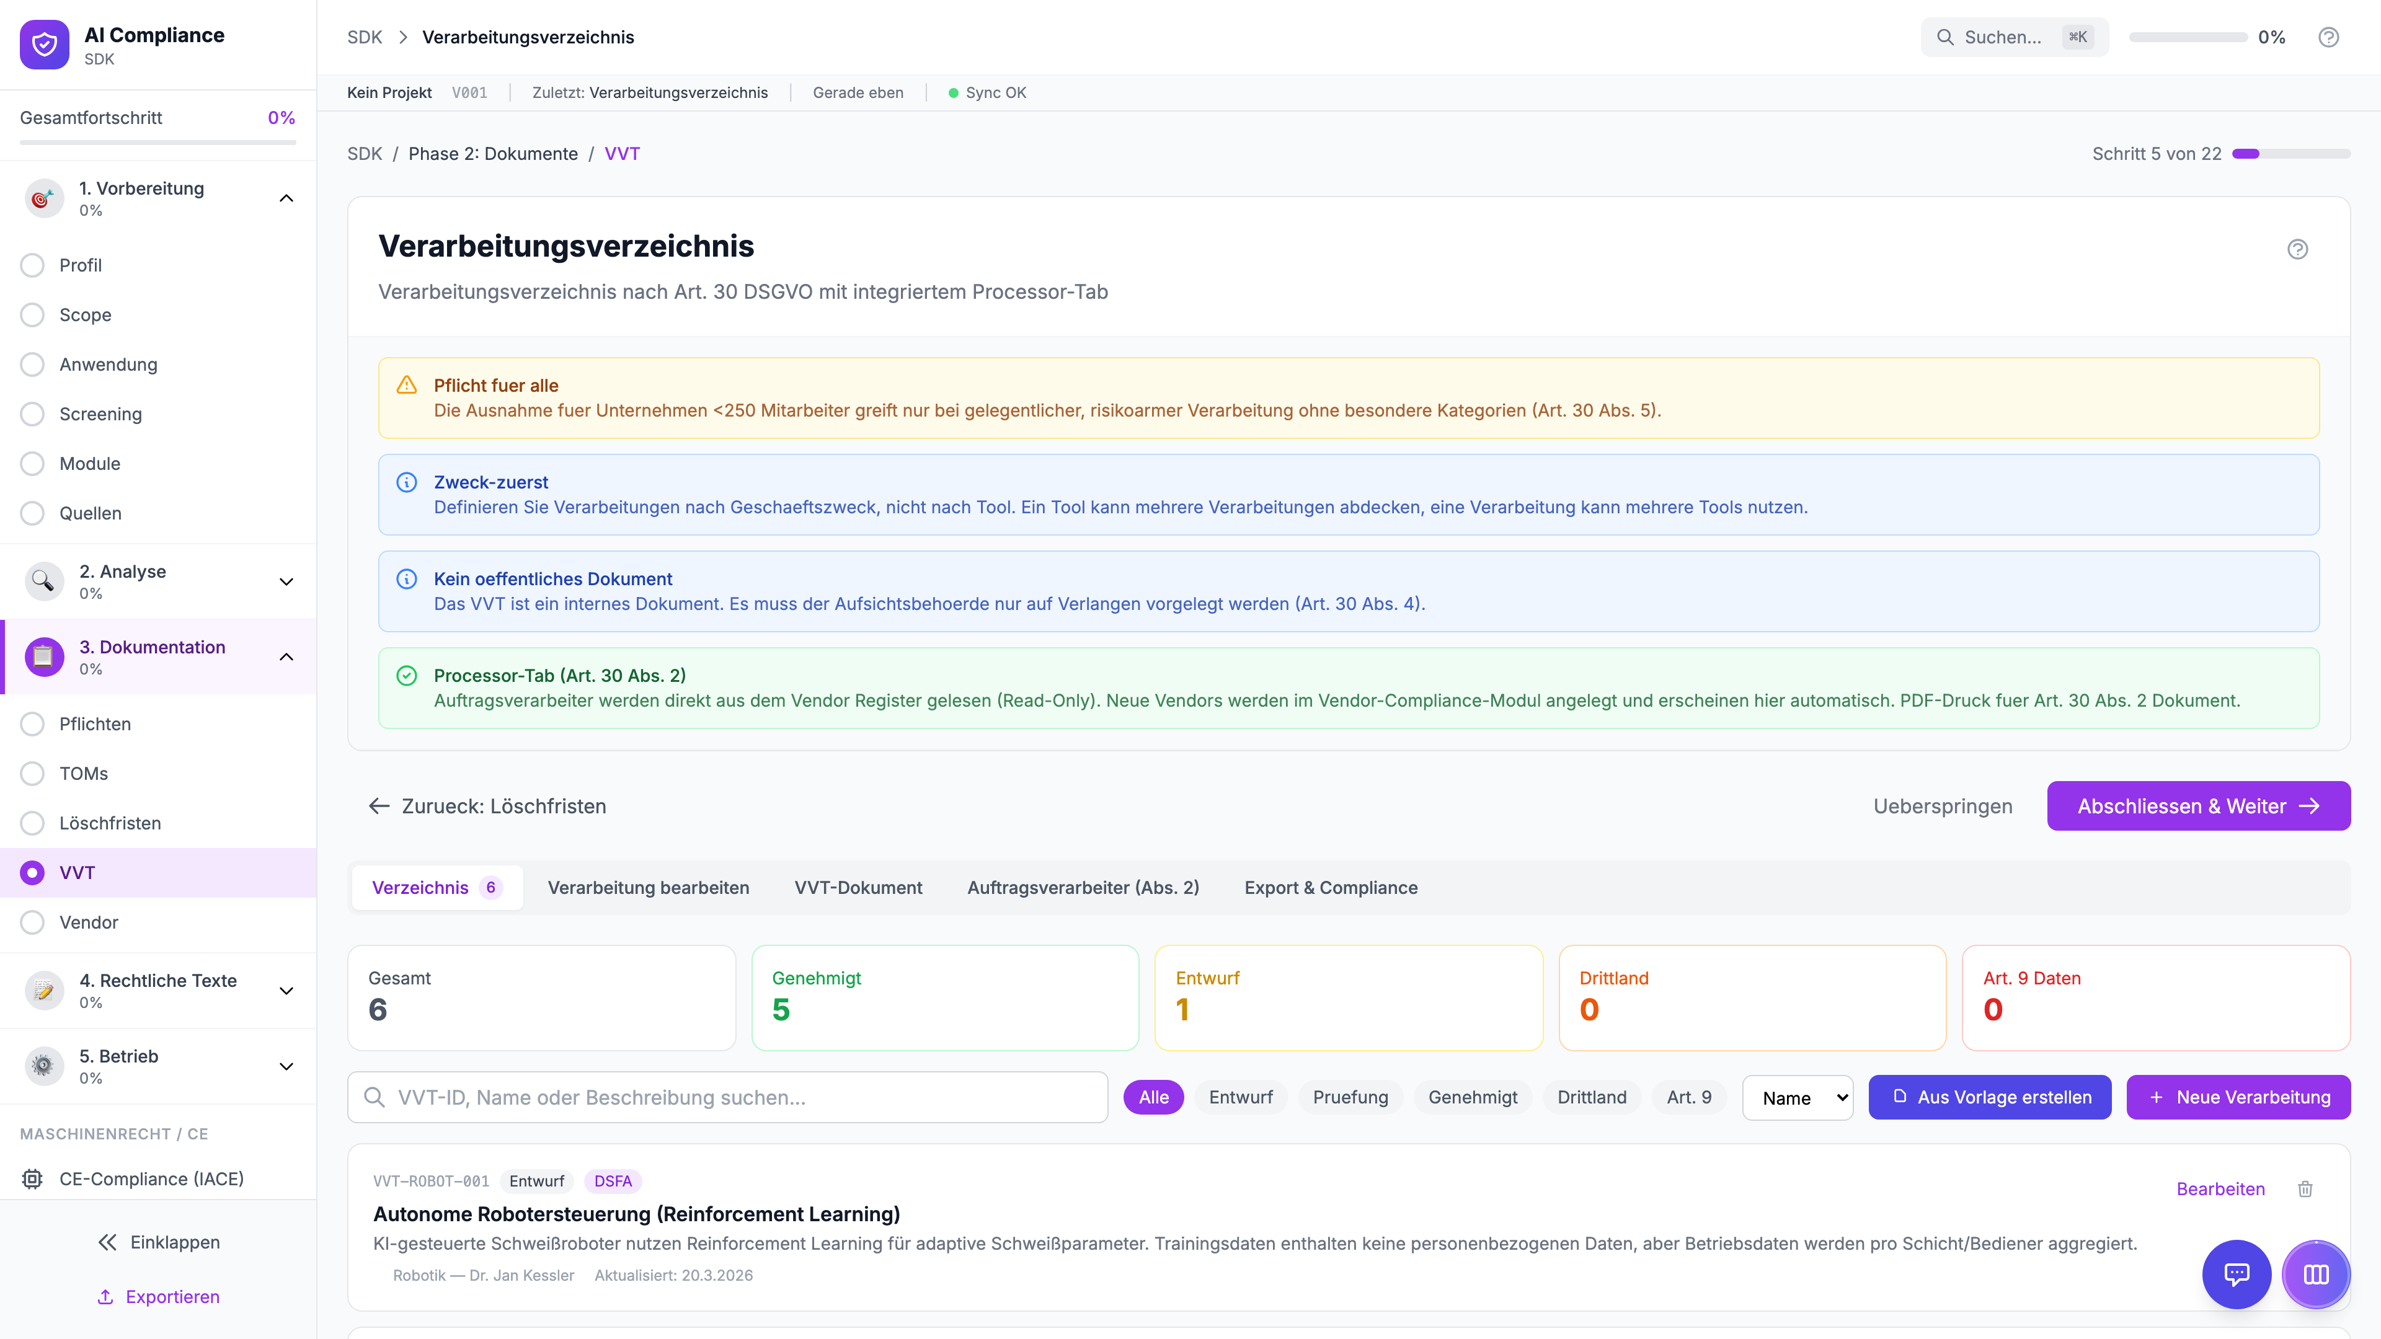Select the Vendor step radio
This screenshot has height=1339, width=2381.
pos(32,922)
